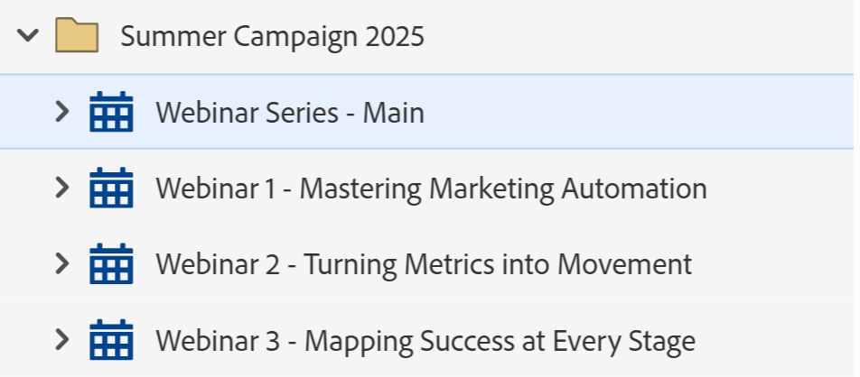Open Webinar 1 - Mastering Marketing Automation label
The height and width of the screenshot is (377, 860).
click(x=431, y=189)
